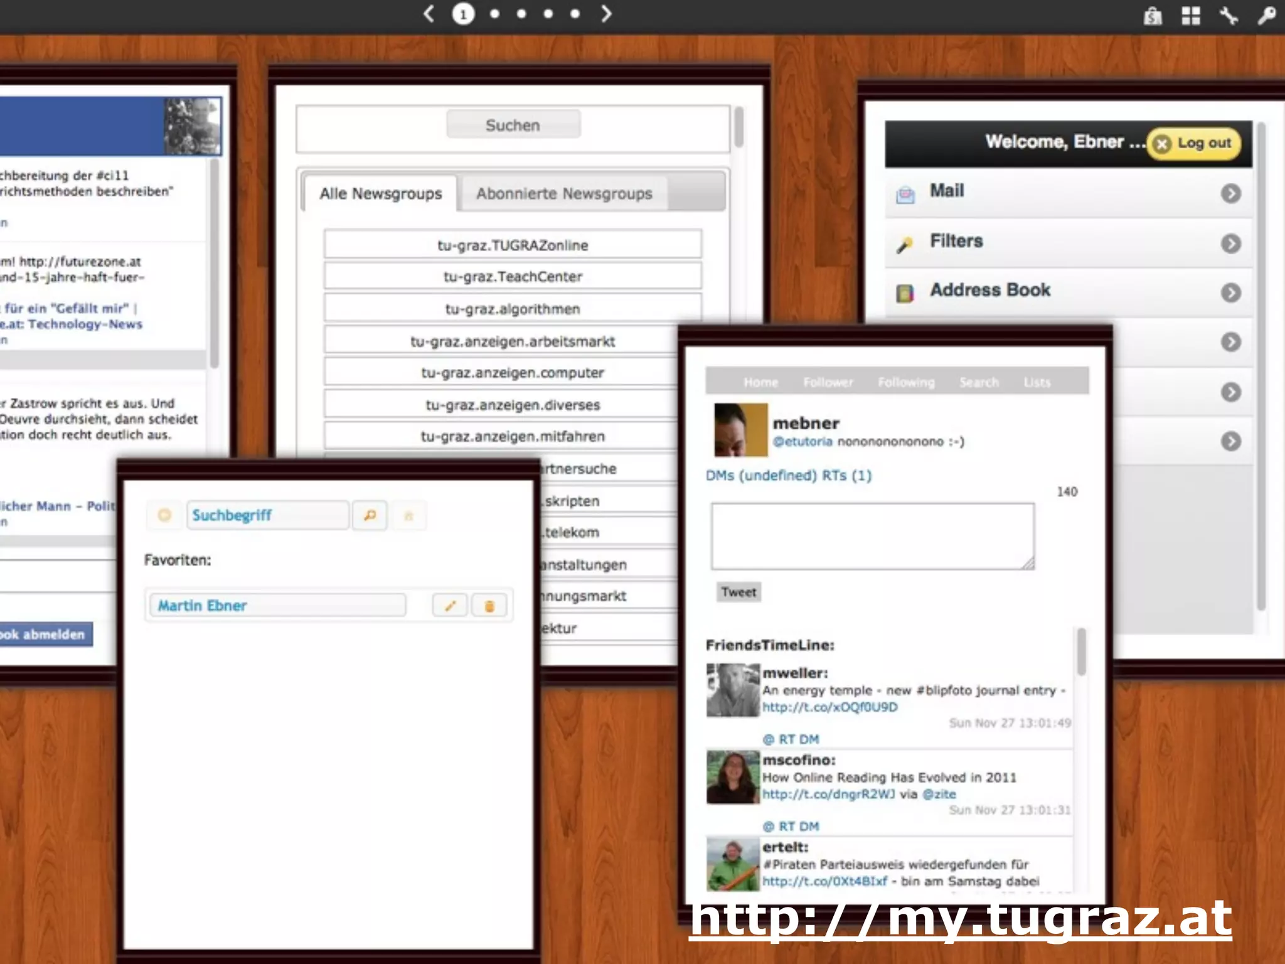1285x964 pixels.
Task: Open the Follower tab in Twitter widget
Action: 828,382
